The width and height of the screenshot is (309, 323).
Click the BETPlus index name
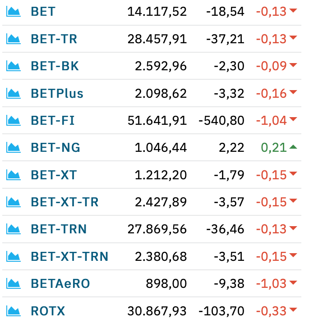coord(57,93)
